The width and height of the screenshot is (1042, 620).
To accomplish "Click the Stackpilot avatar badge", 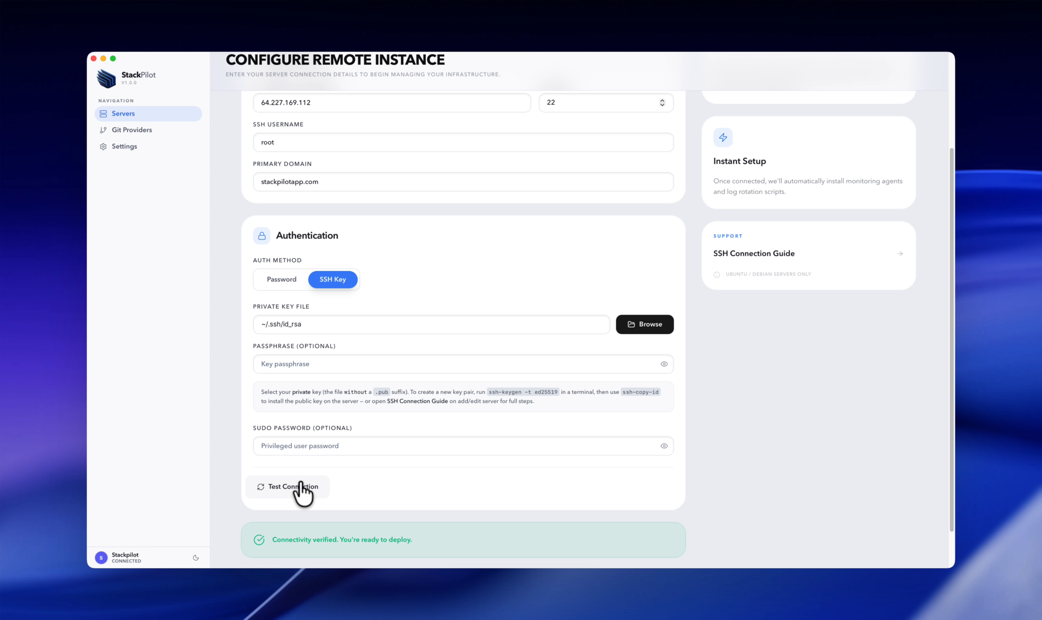I will [101, 558].
